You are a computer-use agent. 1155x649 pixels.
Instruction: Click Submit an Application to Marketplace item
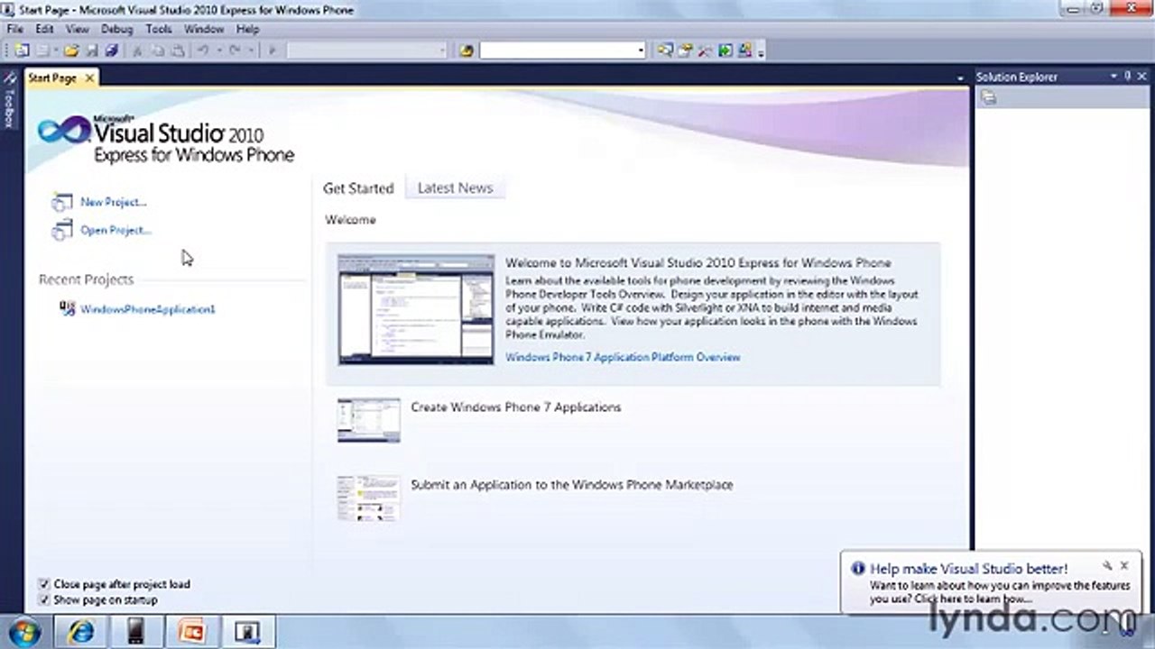pos(571,484)
